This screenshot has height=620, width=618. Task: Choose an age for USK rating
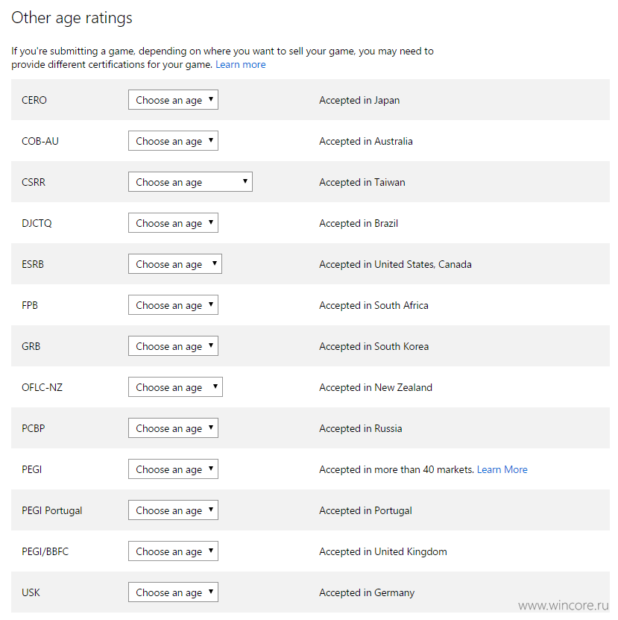(x=173, y=592)
